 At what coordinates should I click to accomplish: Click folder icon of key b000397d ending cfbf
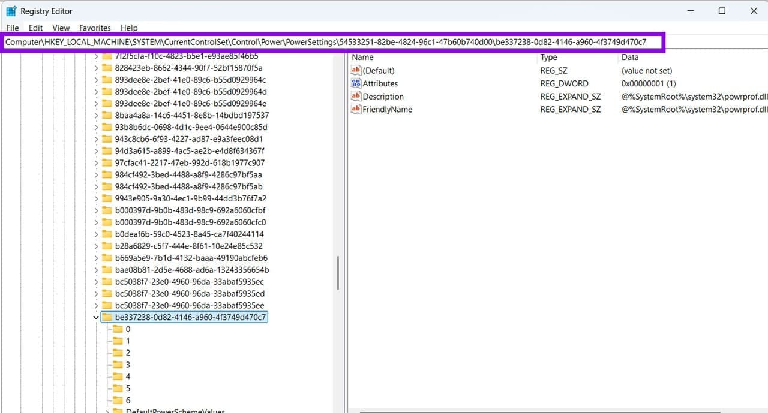click(x=107, y=210)
